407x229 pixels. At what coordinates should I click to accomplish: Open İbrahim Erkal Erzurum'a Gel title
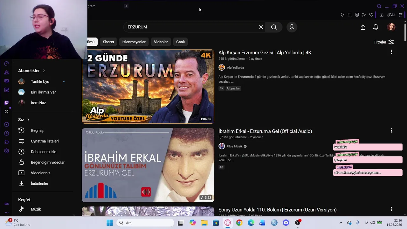coord(265,131)
